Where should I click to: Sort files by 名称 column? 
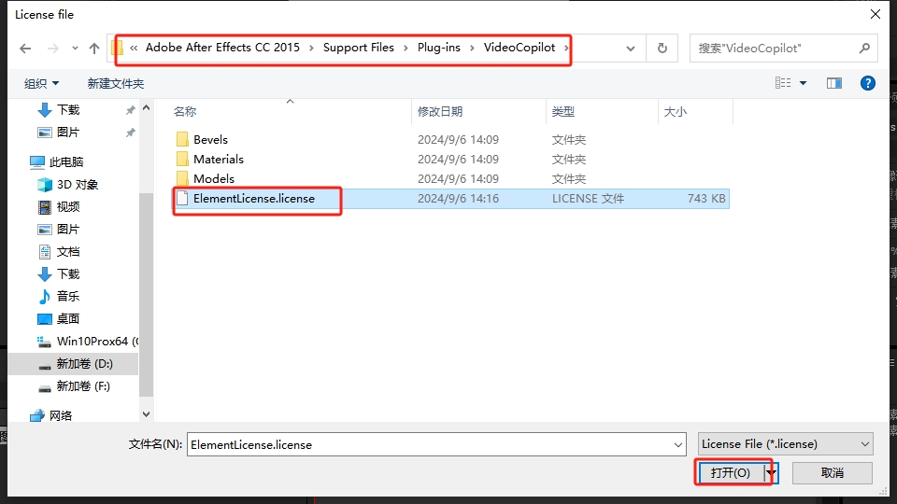coord(185,111)
